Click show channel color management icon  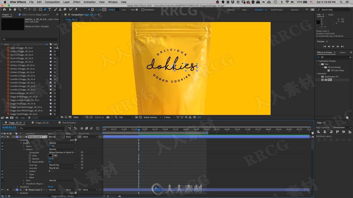[116, 117]
